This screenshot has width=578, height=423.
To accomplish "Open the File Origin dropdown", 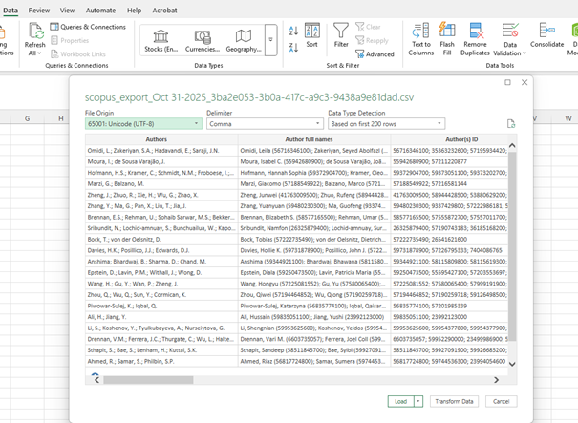I will coord(143,124).
